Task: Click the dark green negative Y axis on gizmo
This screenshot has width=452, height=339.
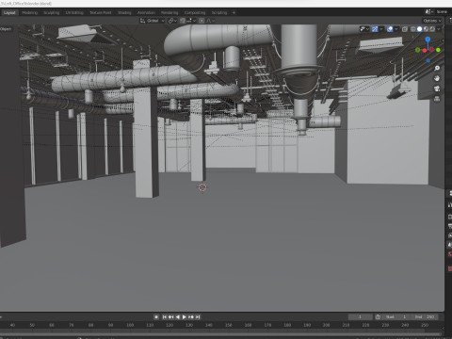Action: tap(418, 50)
